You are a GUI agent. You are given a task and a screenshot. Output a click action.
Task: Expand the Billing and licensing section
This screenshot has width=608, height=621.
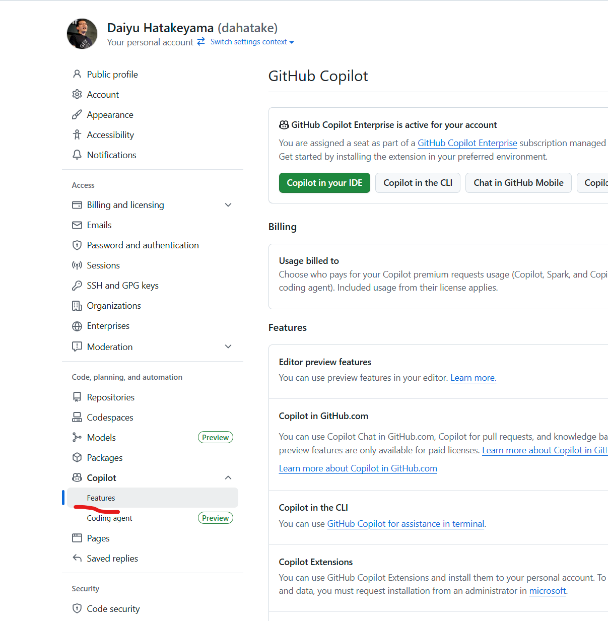click(228, 205)
